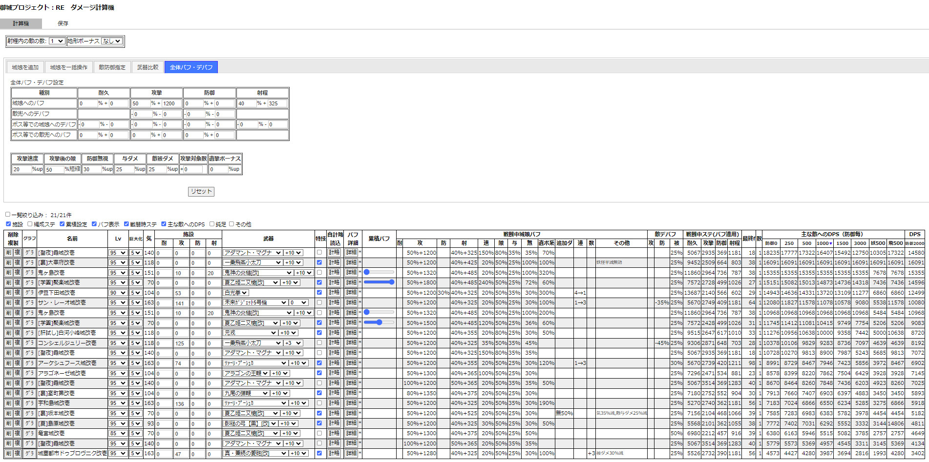Open the 白光拳 weapon dropdown
Image resolution: width=929 pixels, height=462 pixels.
236,293
